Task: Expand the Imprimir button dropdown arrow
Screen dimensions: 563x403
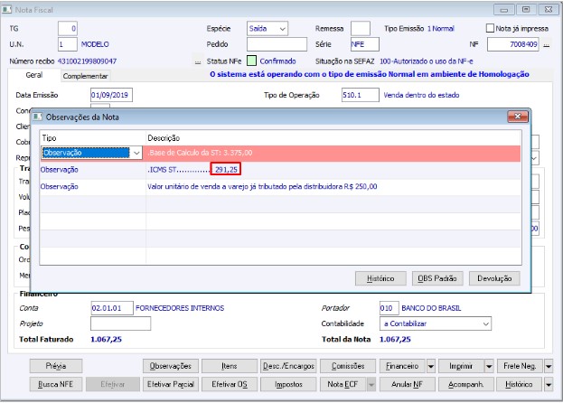Action: click(x=489, y=366)
